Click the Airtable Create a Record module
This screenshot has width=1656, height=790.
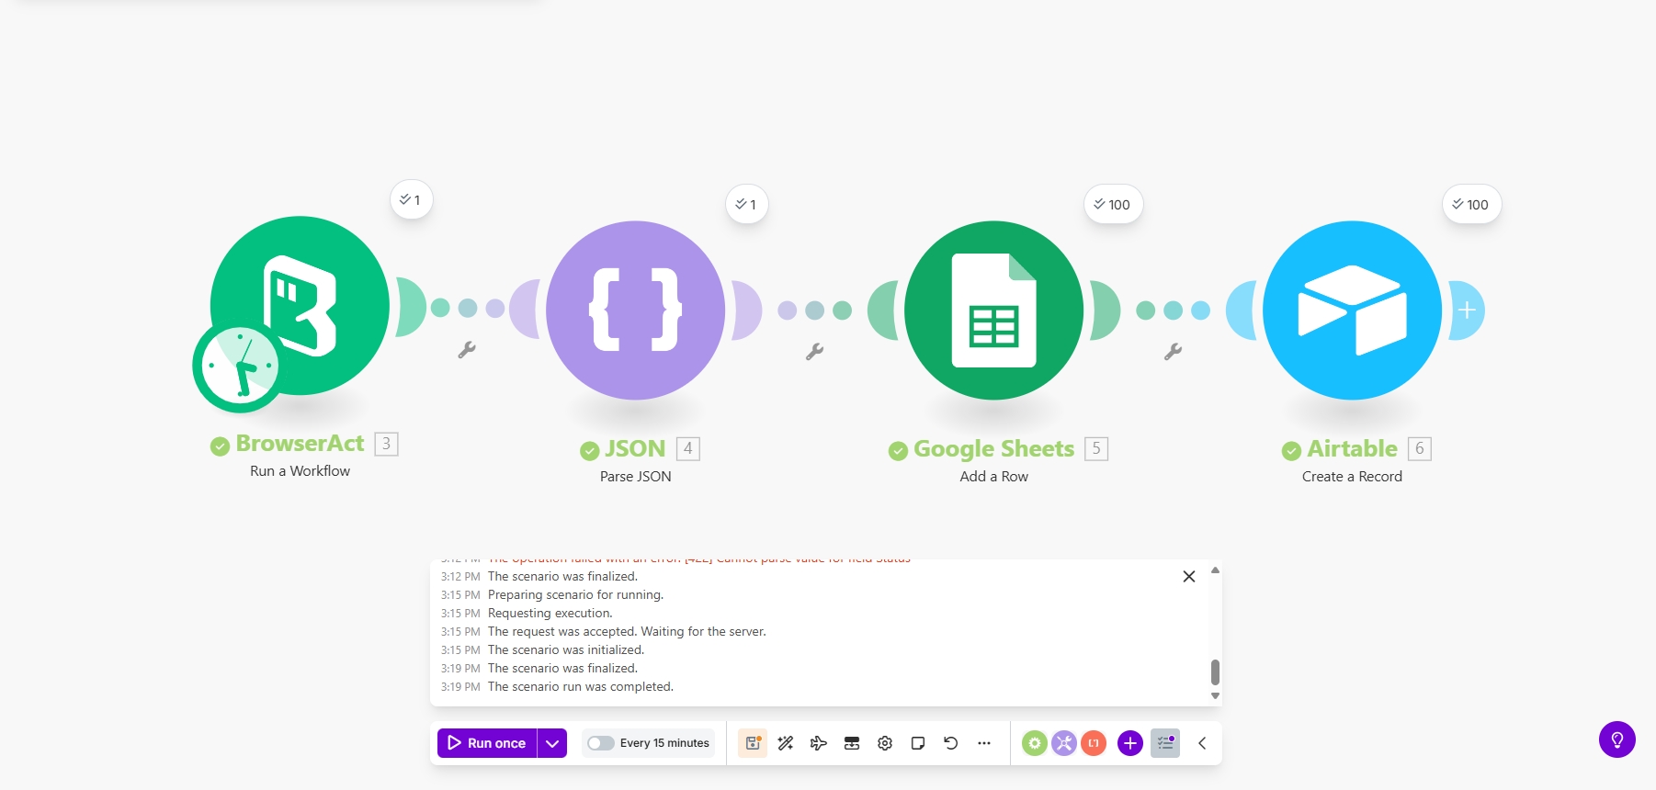coord(1352,310)
